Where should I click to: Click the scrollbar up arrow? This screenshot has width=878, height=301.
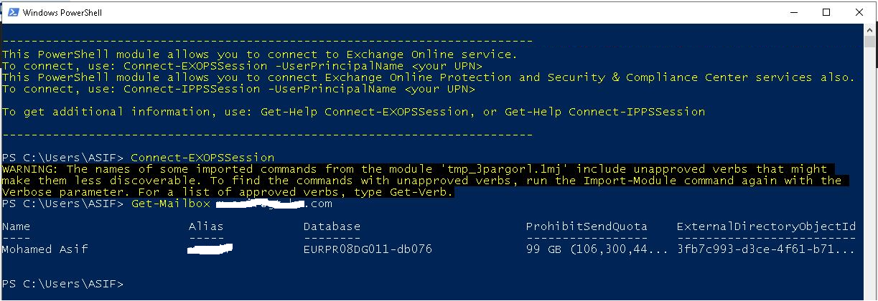tap(869, 30)
